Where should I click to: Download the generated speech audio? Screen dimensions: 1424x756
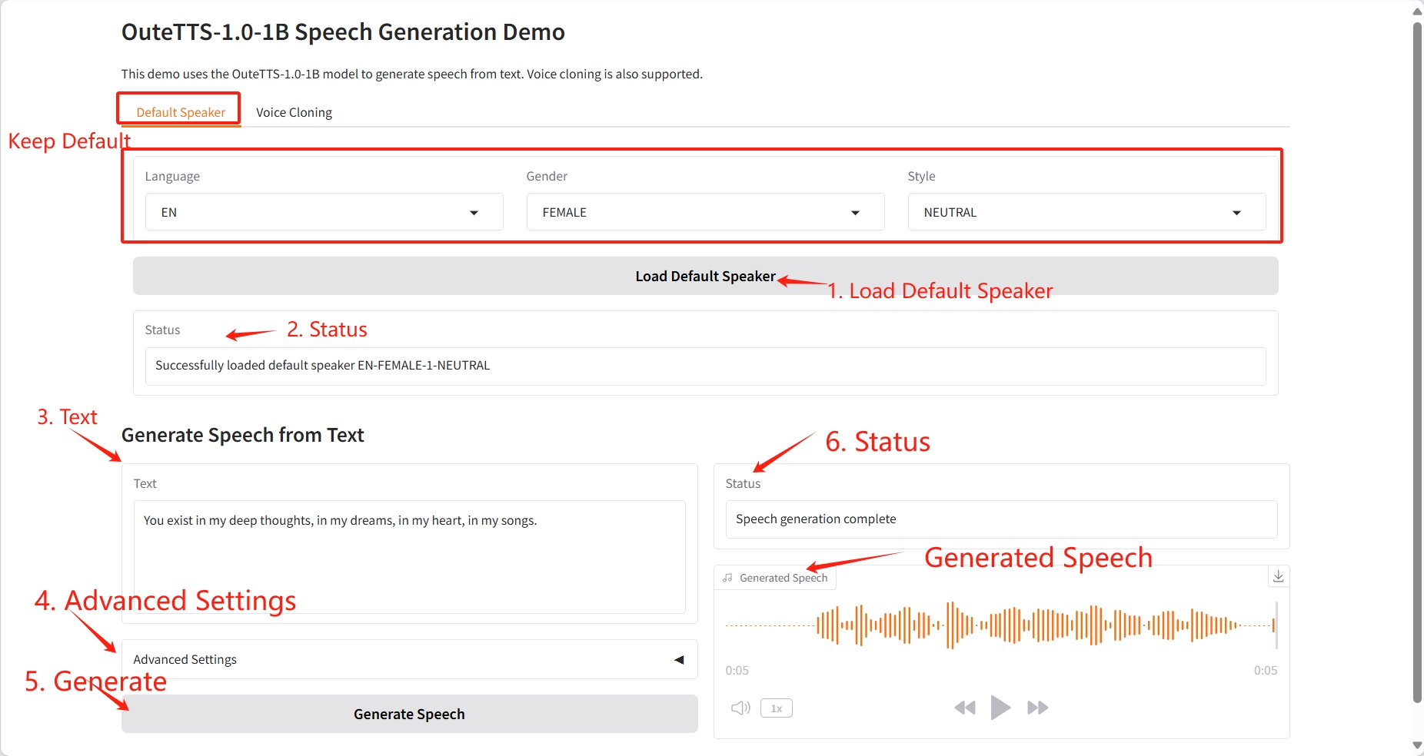point(1278,576)
